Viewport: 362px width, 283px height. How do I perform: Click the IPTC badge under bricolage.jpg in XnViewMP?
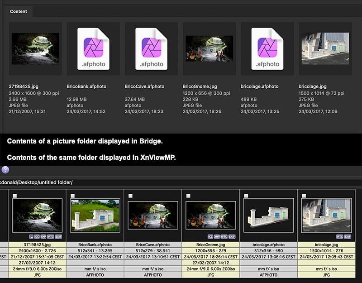(x=340, y=236)
